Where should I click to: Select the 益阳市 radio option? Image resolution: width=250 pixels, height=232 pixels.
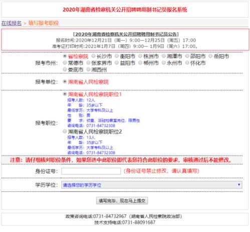click(117, 63)
